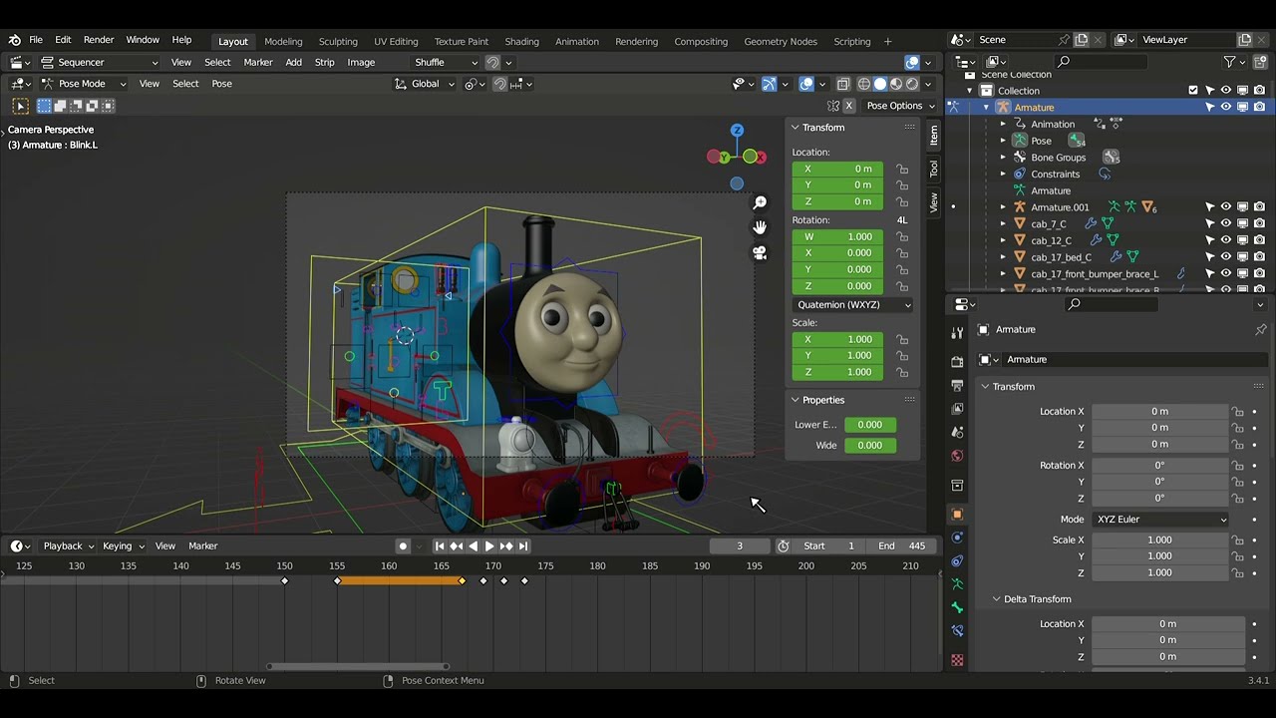
Task: Pin the properties editor with pin icon
Action: click(x=1260, y=329)
